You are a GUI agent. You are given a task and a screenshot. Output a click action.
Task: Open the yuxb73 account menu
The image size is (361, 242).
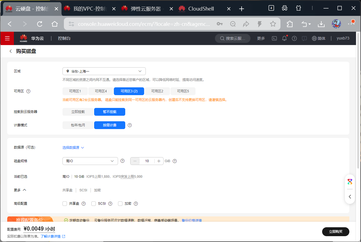(343, 38)
